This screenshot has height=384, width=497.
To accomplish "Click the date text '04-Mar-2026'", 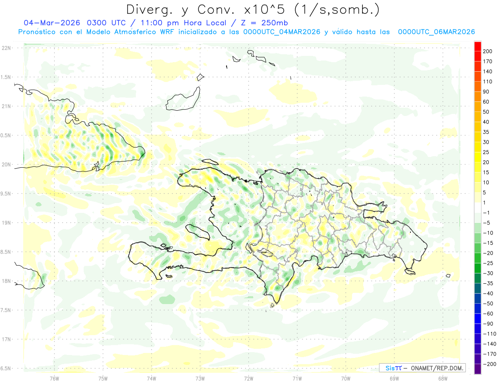I will coord(52,23).
